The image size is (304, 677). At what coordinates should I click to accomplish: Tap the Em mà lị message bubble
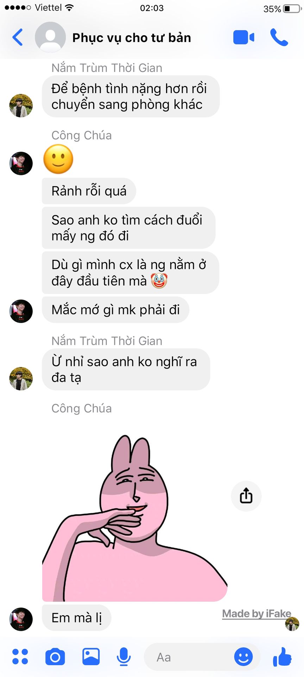(77, 618)
